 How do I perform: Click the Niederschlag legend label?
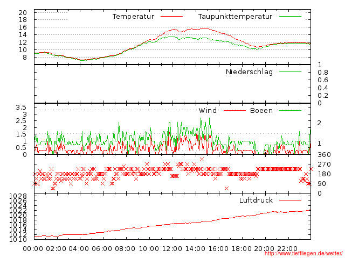tap(249, 71)
